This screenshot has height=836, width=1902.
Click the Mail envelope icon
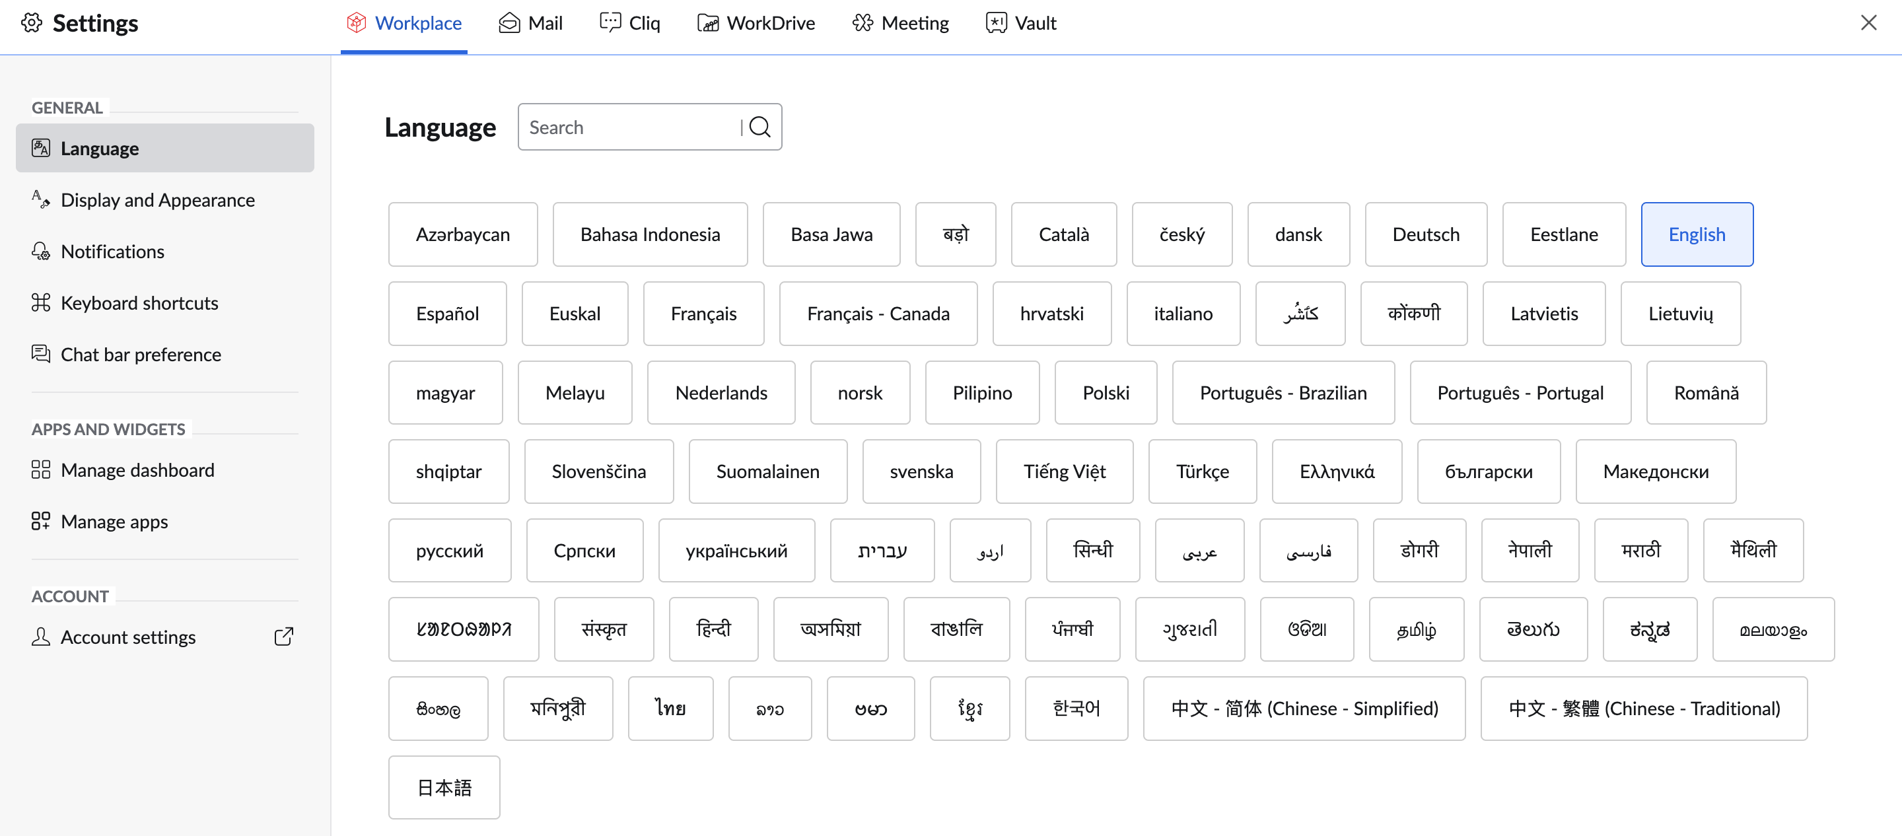pos(509,23)
